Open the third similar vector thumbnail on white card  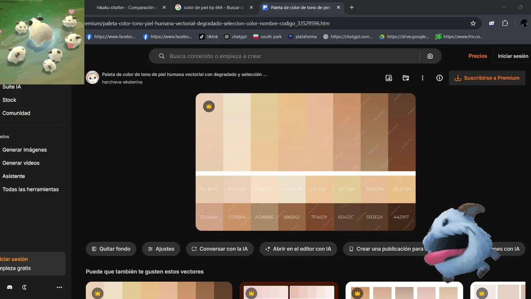(x=404, y=290)
